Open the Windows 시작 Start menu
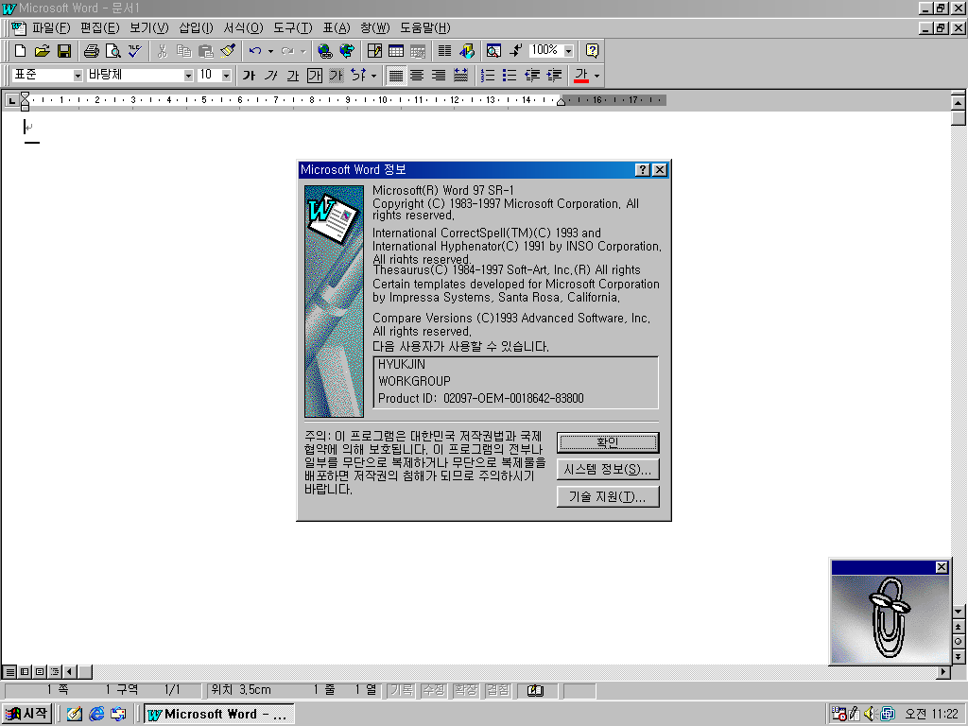Screen dimensions: 968x726 point(26,714)
